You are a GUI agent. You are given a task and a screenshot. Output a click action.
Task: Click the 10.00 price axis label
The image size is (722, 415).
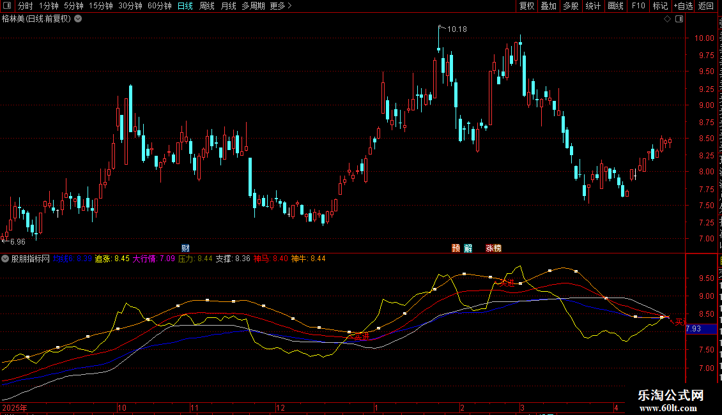click(x=704, y=38)
